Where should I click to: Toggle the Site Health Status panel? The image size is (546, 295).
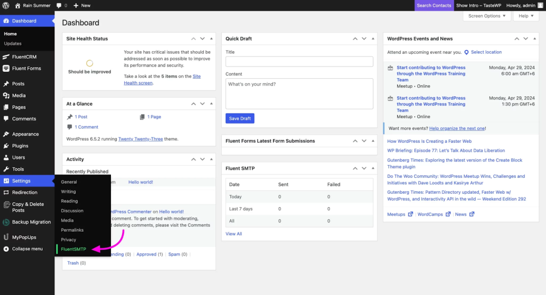click(x=211, y=39)
